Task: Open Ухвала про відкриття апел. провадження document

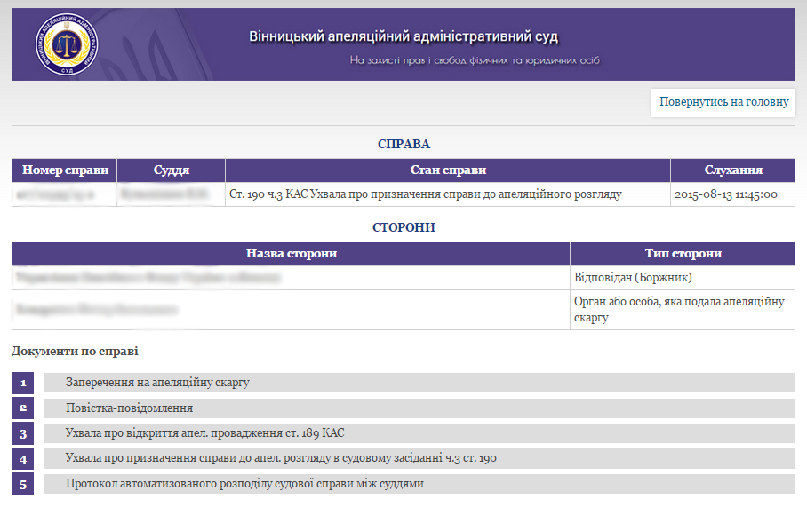Action: pos(204,433)
